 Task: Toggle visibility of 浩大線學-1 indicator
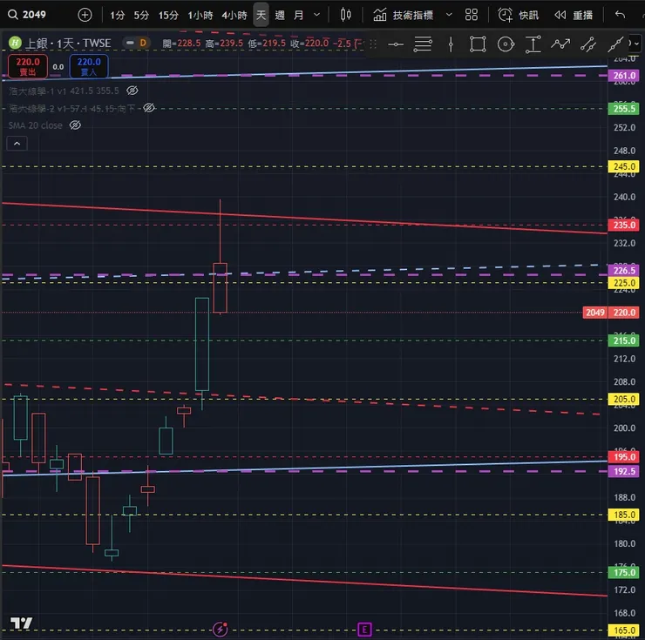coord(132,91)
